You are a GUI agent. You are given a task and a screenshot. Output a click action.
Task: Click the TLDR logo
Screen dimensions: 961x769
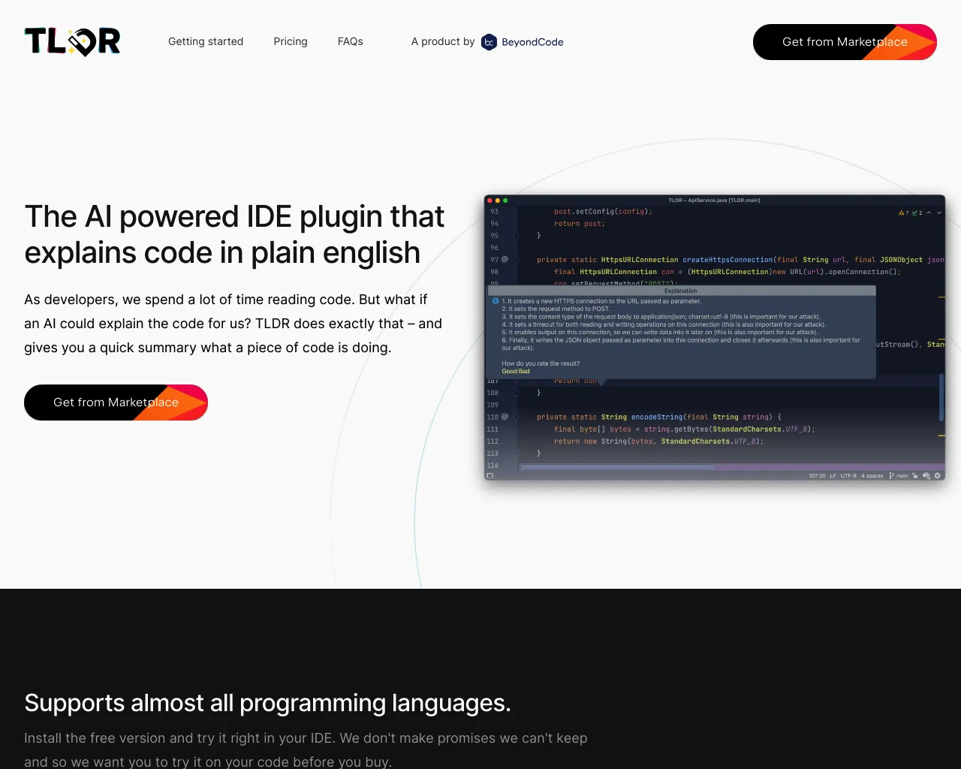(x=72, y=42)
